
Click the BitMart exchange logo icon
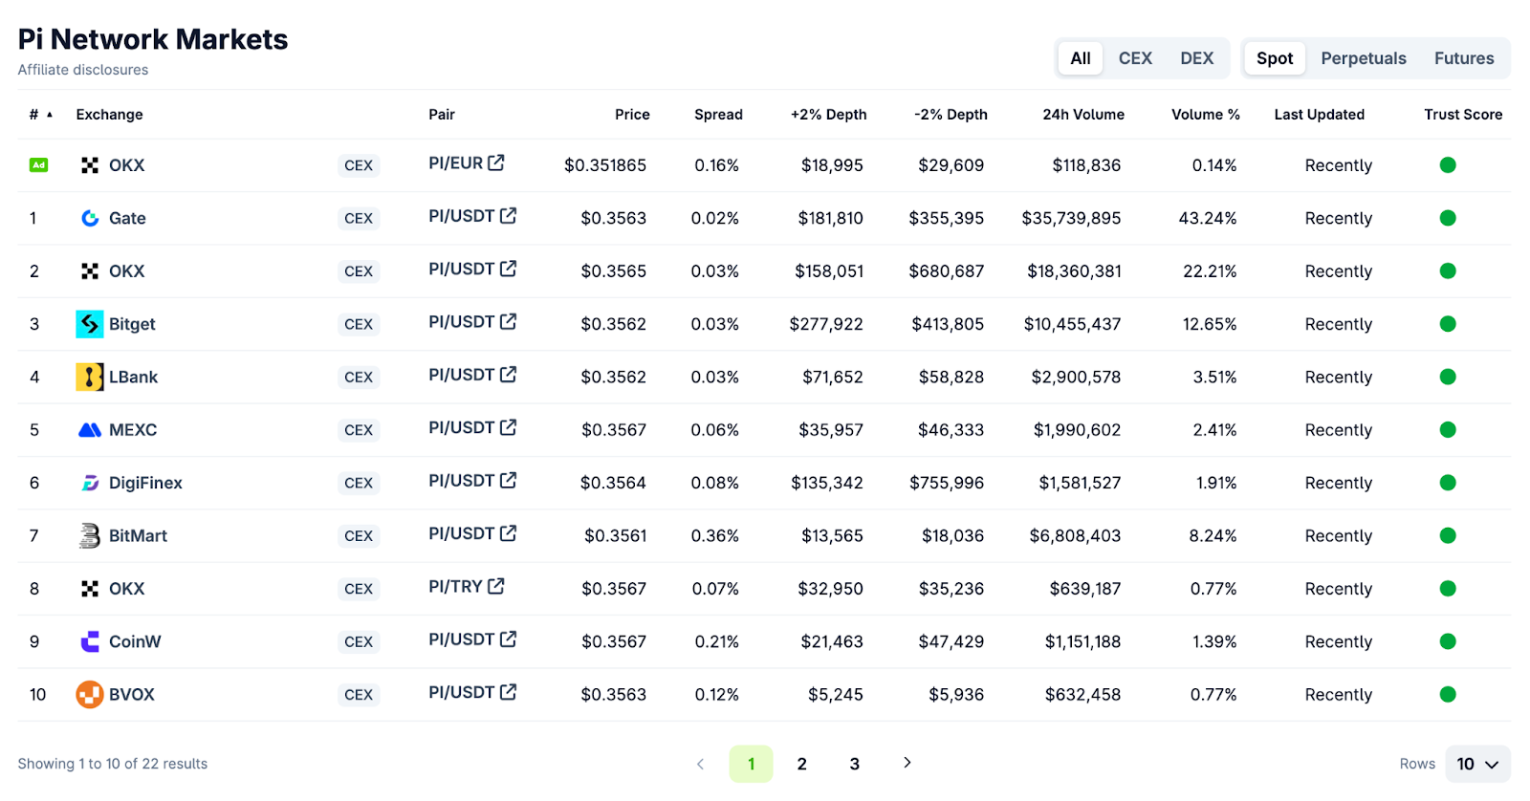[90, 536]
